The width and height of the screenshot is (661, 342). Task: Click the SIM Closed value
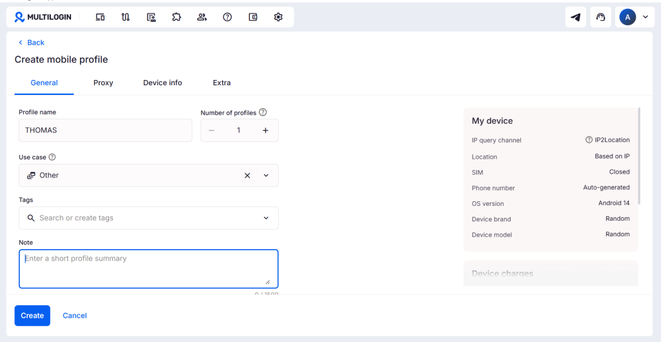click(619, 172)
